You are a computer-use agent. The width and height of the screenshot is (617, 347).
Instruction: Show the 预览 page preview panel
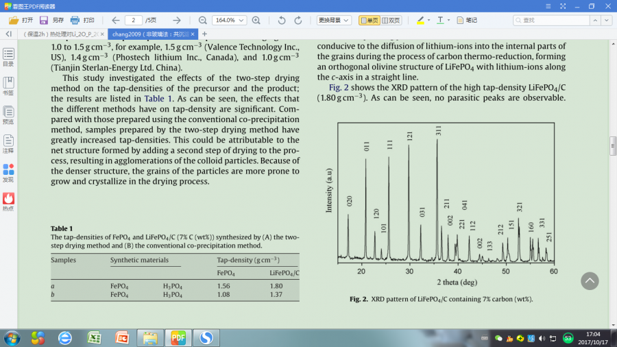8,114
